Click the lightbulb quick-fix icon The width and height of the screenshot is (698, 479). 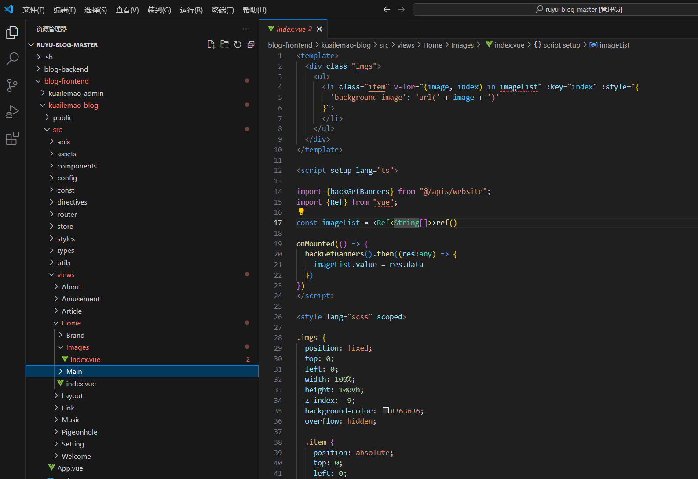(301, 212)
